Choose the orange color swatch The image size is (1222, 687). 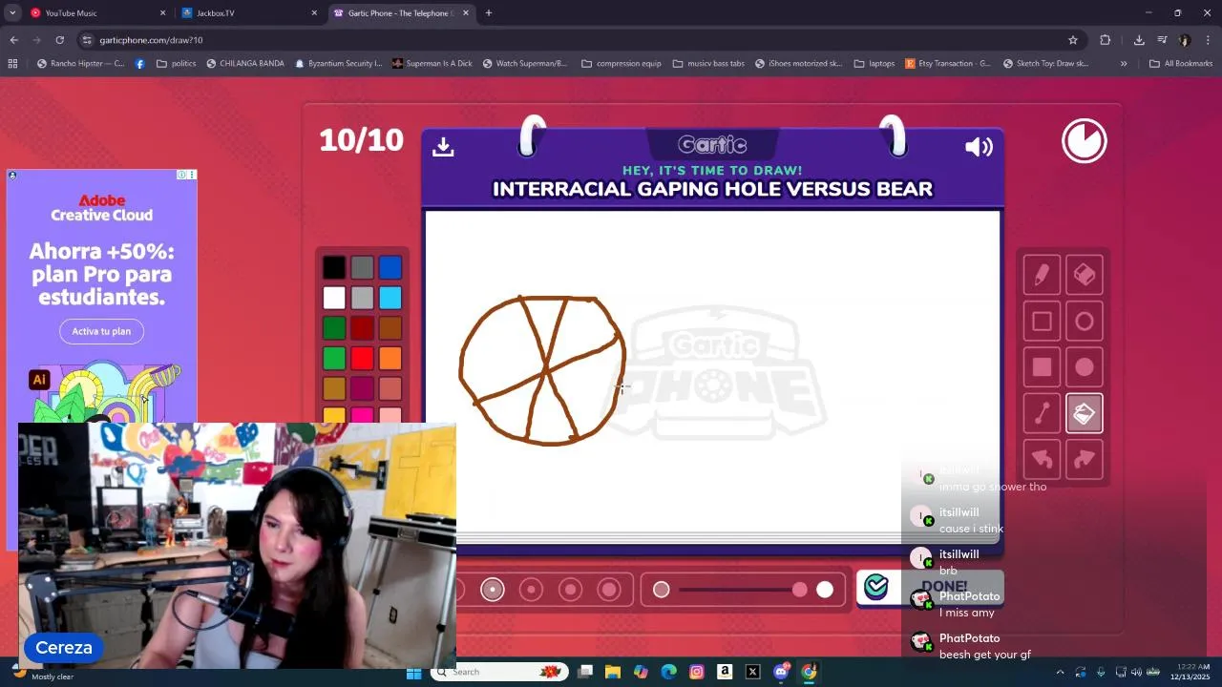390,359
